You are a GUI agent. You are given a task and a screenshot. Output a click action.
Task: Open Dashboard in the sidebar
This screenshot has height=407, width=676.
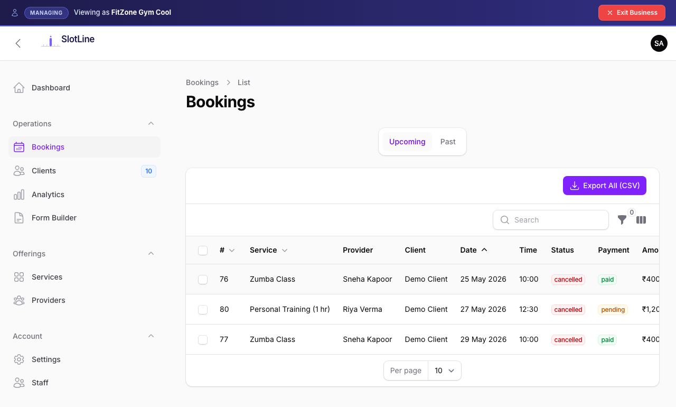click(x=84, y=88)
